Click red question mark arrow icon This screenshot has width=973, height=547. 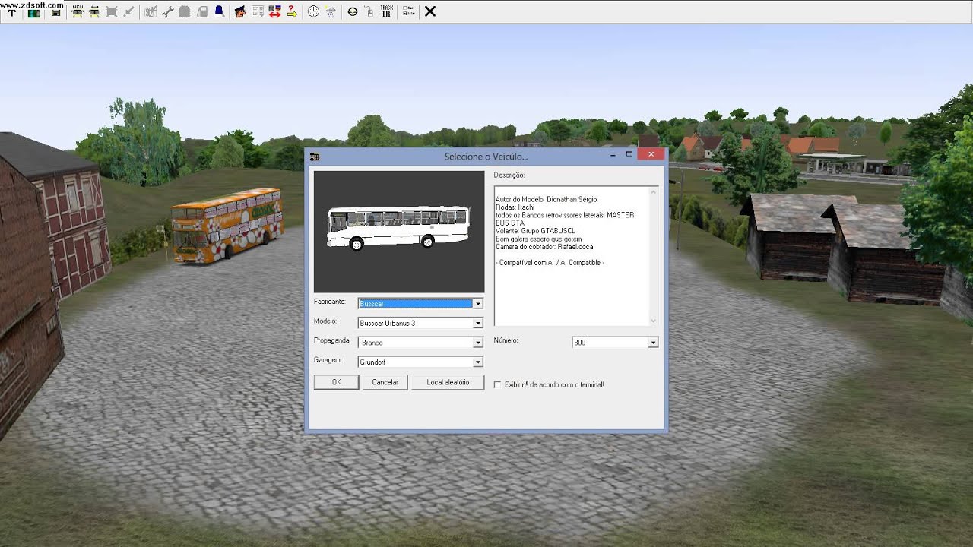291,11
